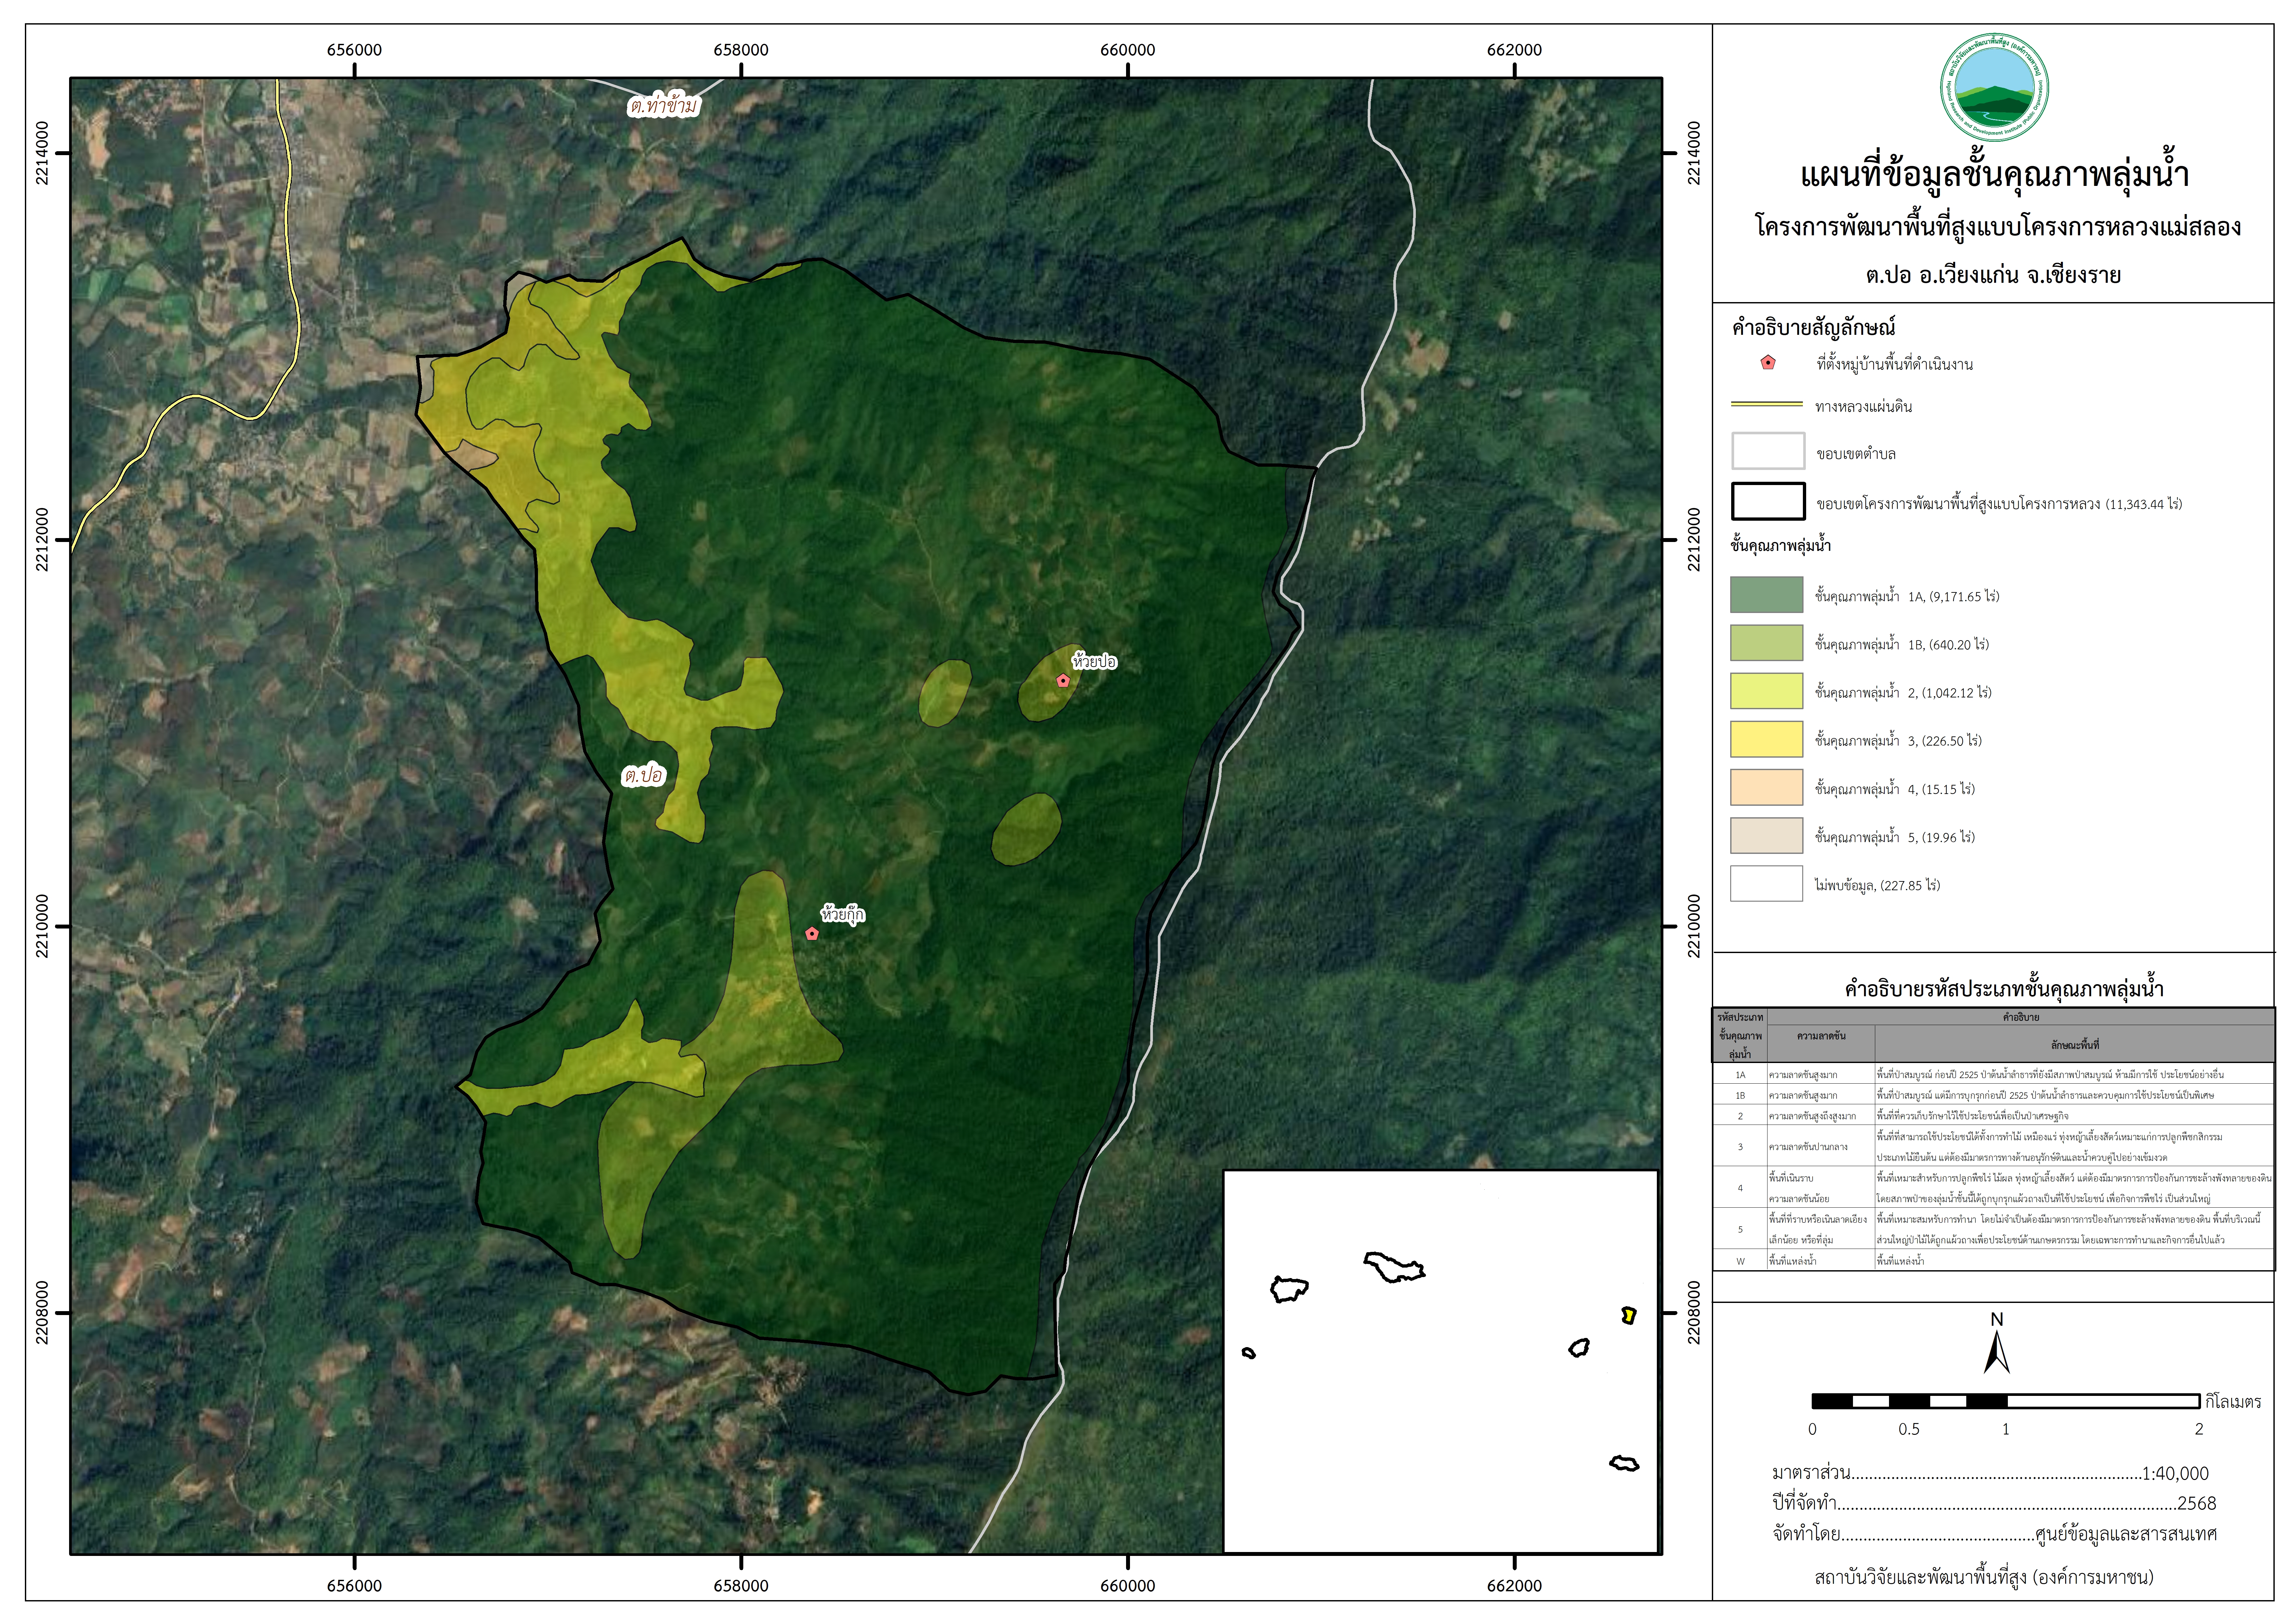The image size is (2296, 1624).
Task: Click the left 2214000 northing label
Action: click(x=42, y=153)
